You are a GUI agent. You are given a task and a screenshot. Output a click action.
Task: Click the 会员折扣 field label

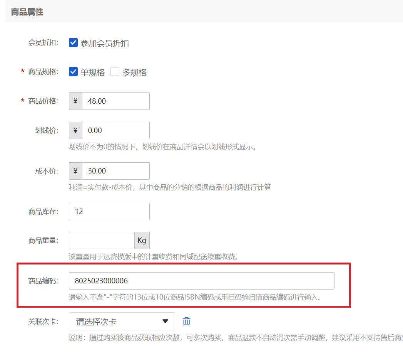(x=43, y=43)
